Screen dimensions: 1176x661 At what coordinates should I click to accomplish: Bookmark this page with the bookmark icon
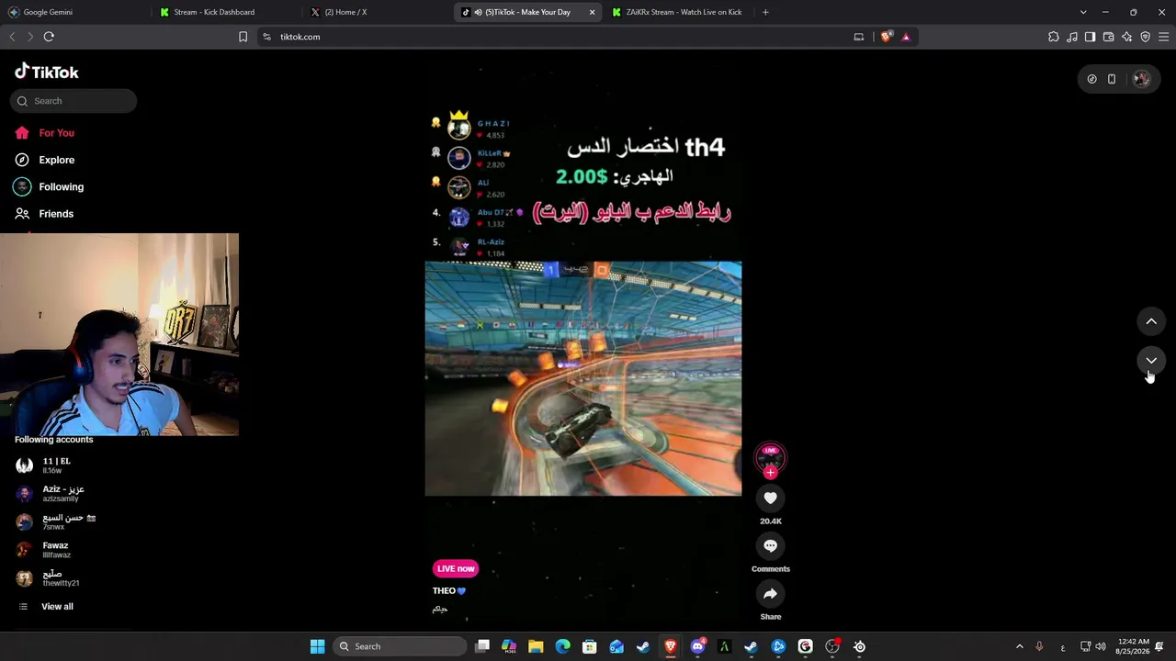243,37
